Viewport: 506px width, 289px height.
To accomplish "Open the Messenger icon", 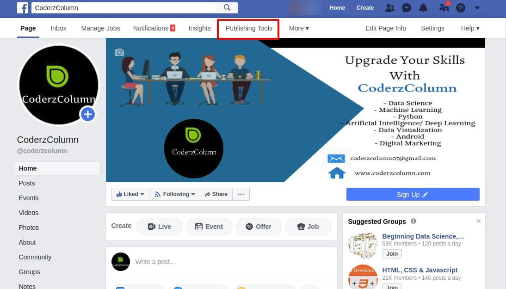I will click(407, 8).
